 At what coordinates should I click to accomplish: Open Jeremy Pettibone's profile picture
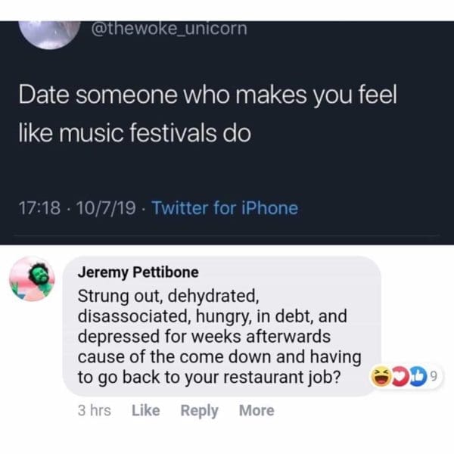click(33, 278)
